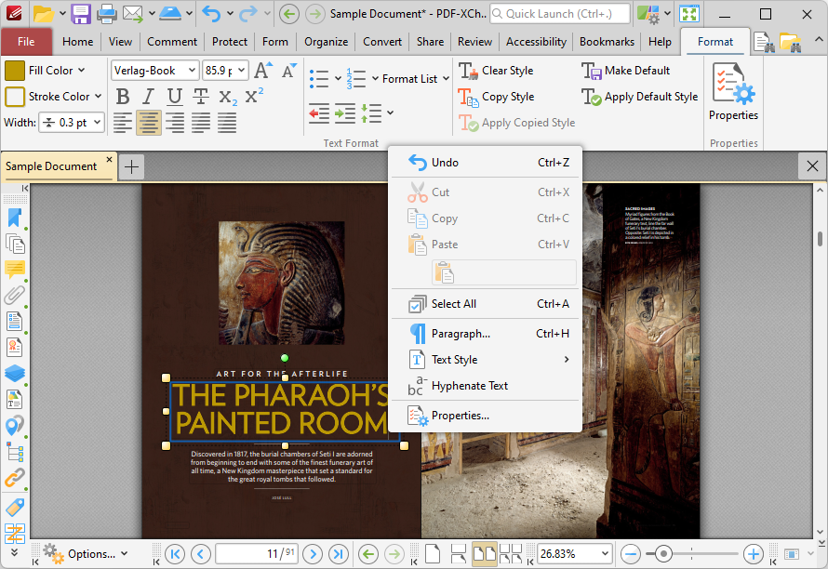Click the page number input field
828x569 pixels.
coord(257,554)
